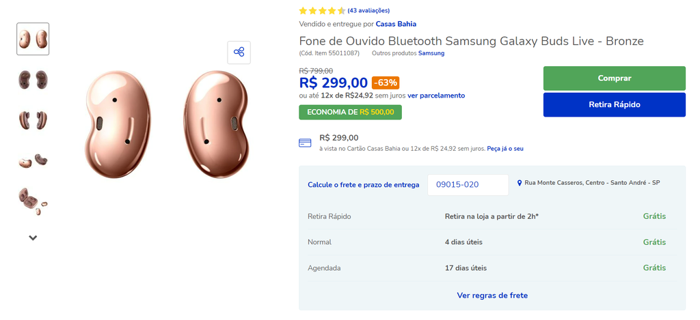Image resolution: width=700 pixels, height=320 pixels.
Task: Click the location pin icon by the address
Action: (520, 183)
